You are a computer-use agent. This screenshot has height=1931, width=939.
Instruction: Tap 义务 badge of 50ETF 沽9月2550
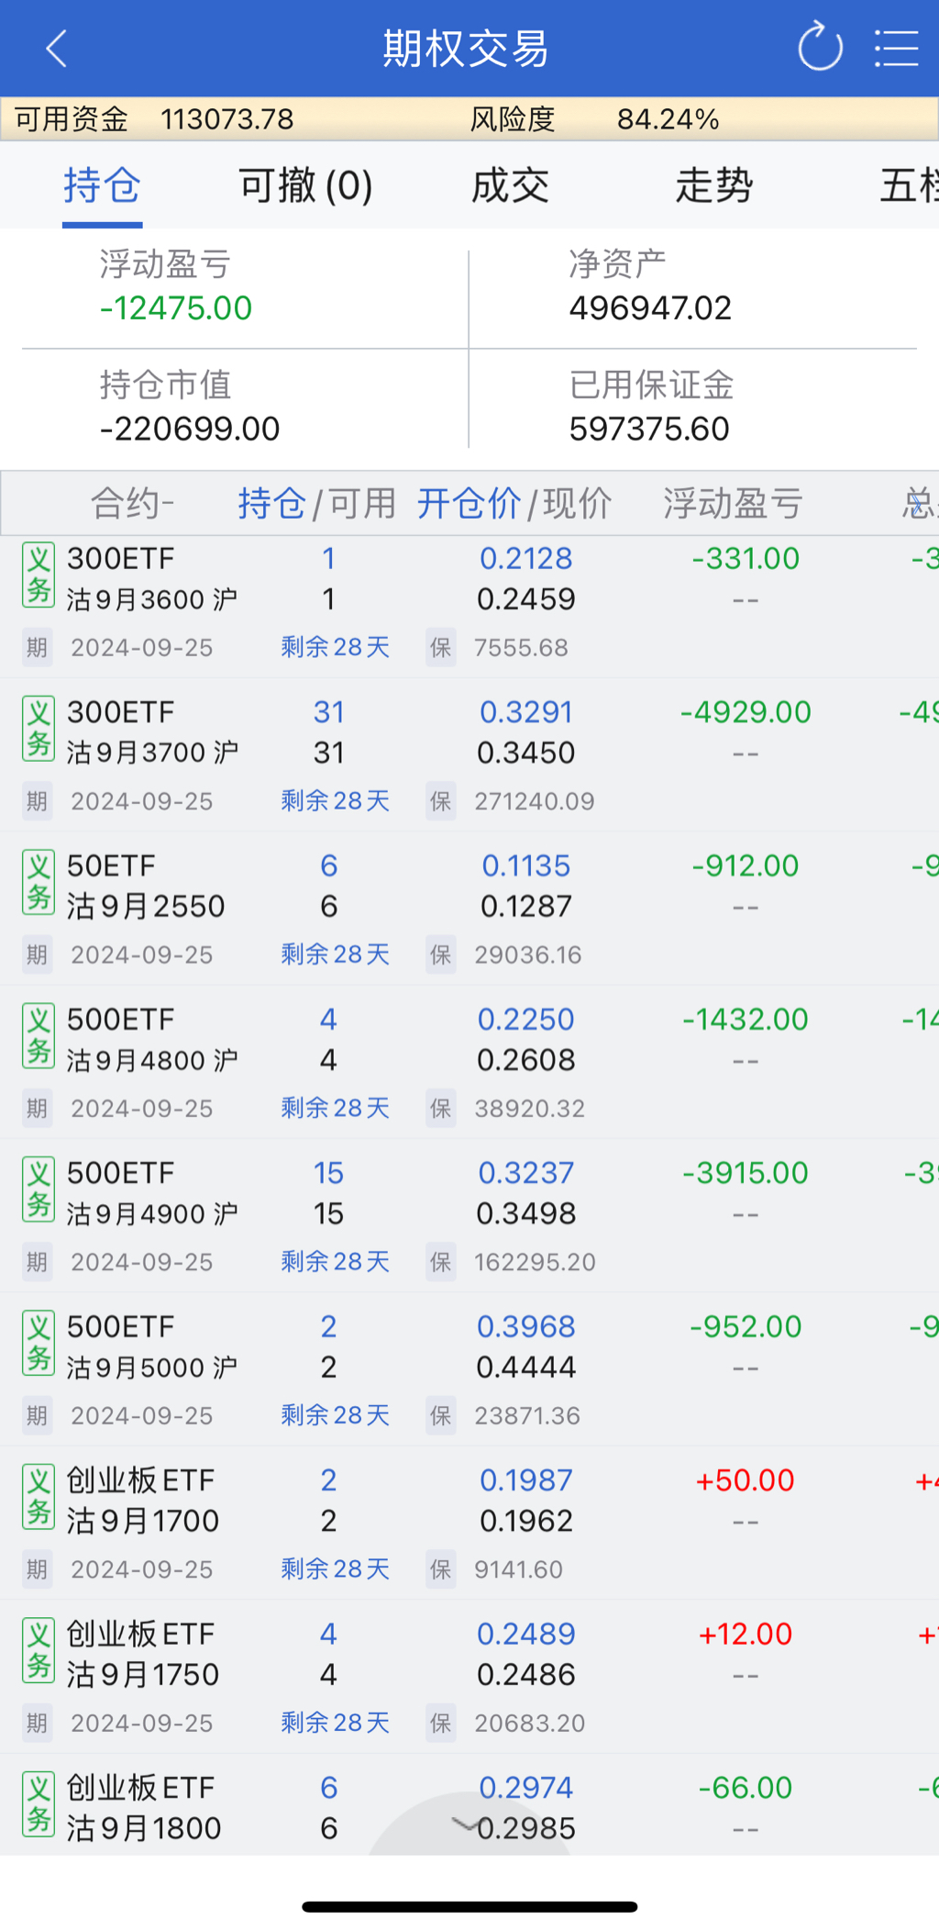[39, 883]
